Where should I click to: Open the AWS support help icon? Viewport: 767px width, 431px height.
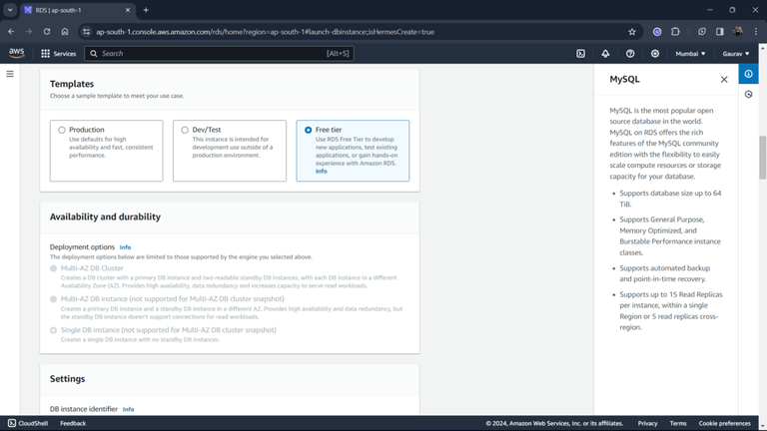[630, 54]
